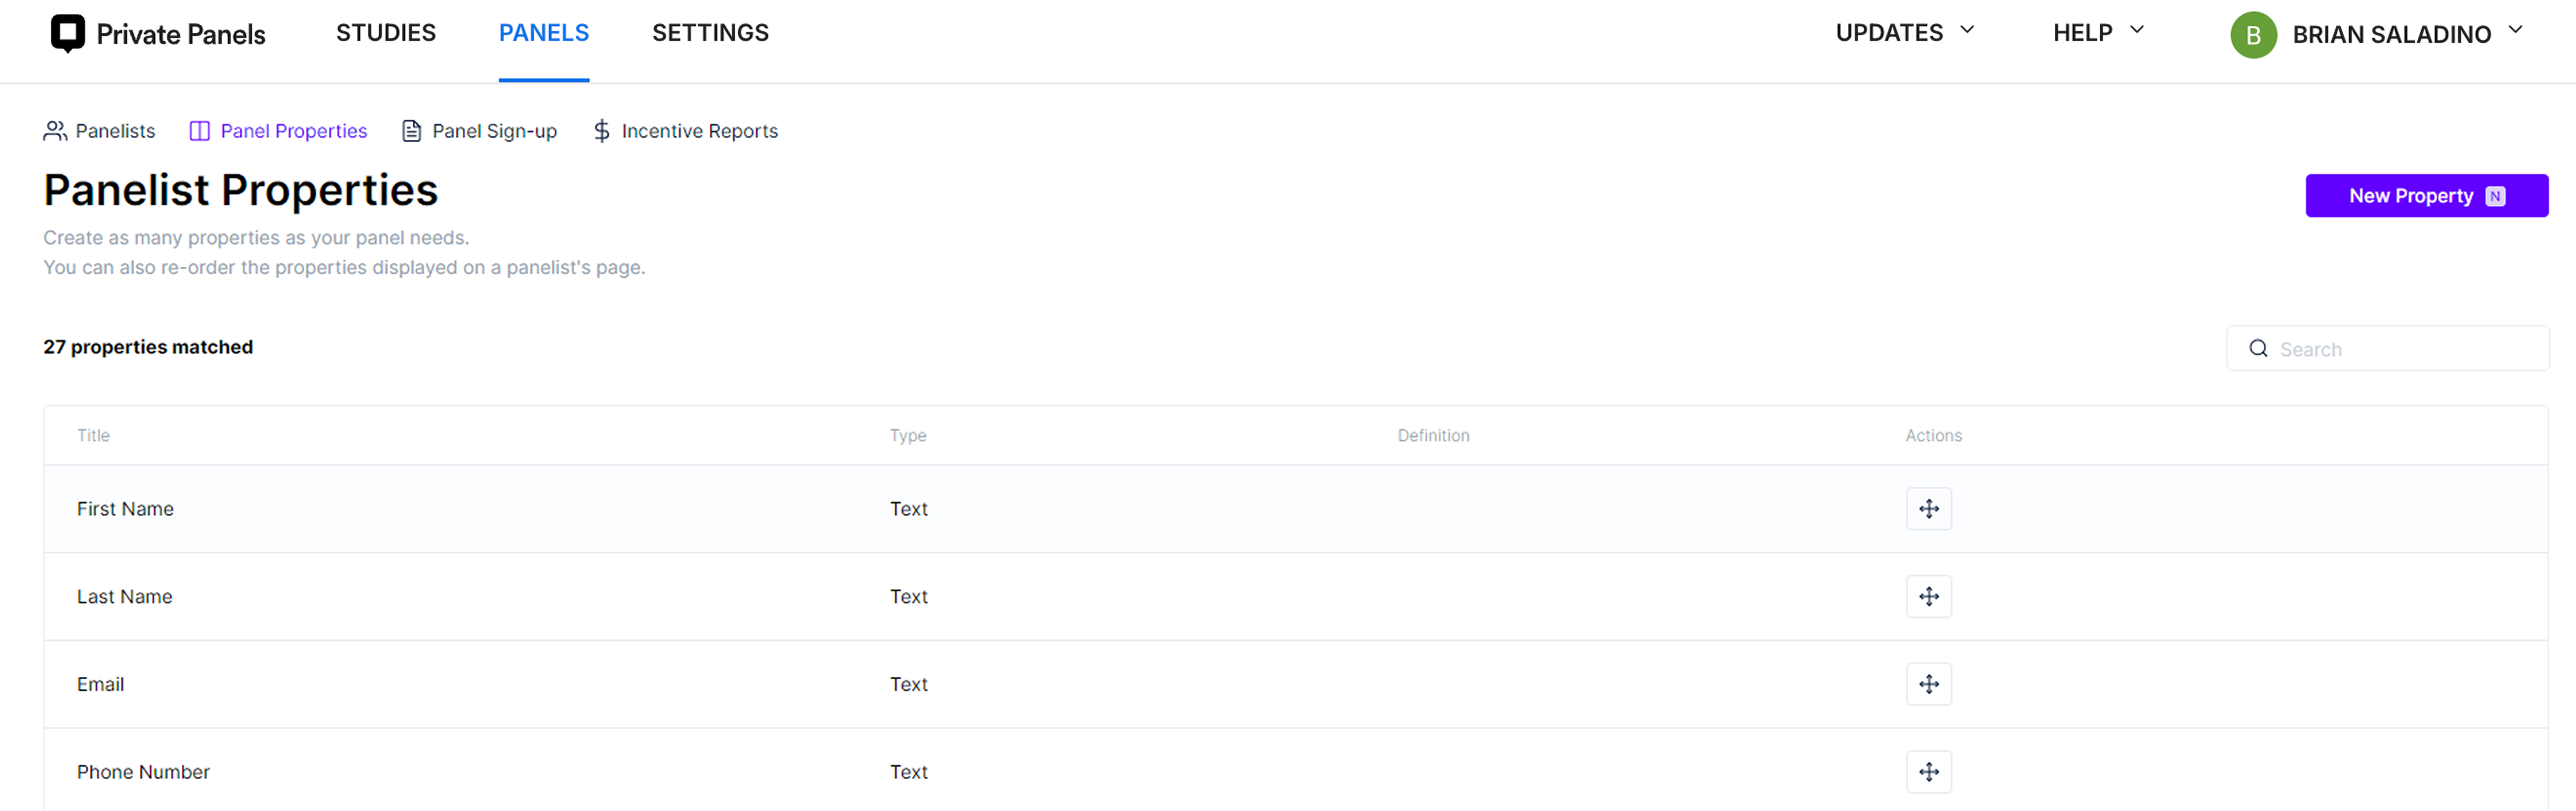Click the move handle for Last Name
Image resolution: width=2576 pixels, height=811 pixels.
pos(1929,597)
